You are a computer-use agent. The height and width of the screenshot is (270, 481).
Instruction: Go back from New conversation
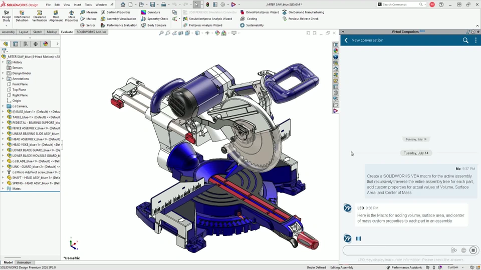pos(346,40)
